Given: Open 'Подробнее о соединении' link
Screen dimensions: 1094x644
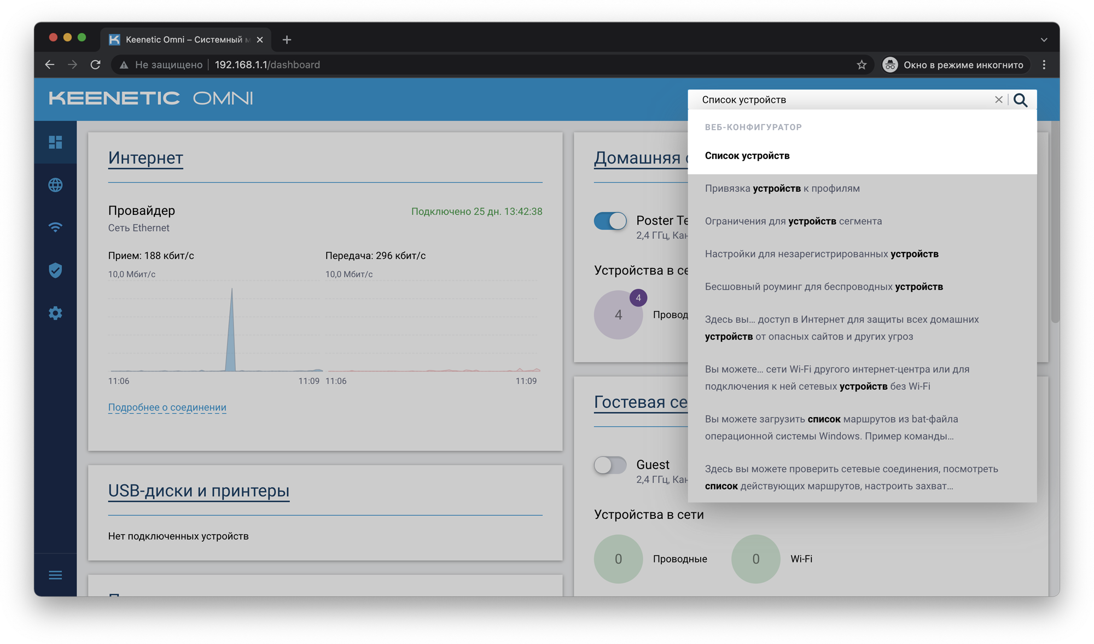Looking at the screenshot, I should coord(167,407).
